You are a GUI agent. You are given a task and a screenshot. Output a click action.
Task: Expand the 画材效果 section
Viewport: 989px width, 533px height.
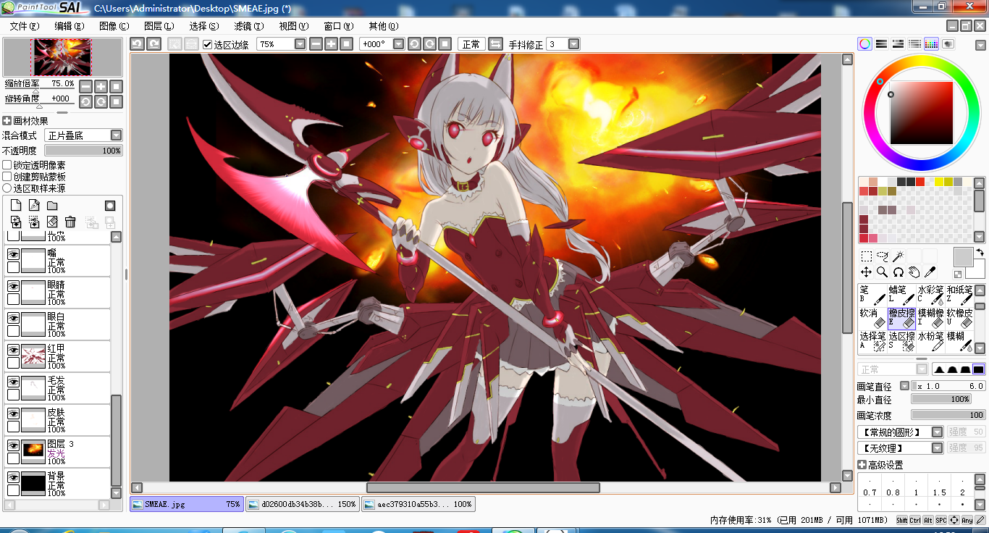click(7, 121)
